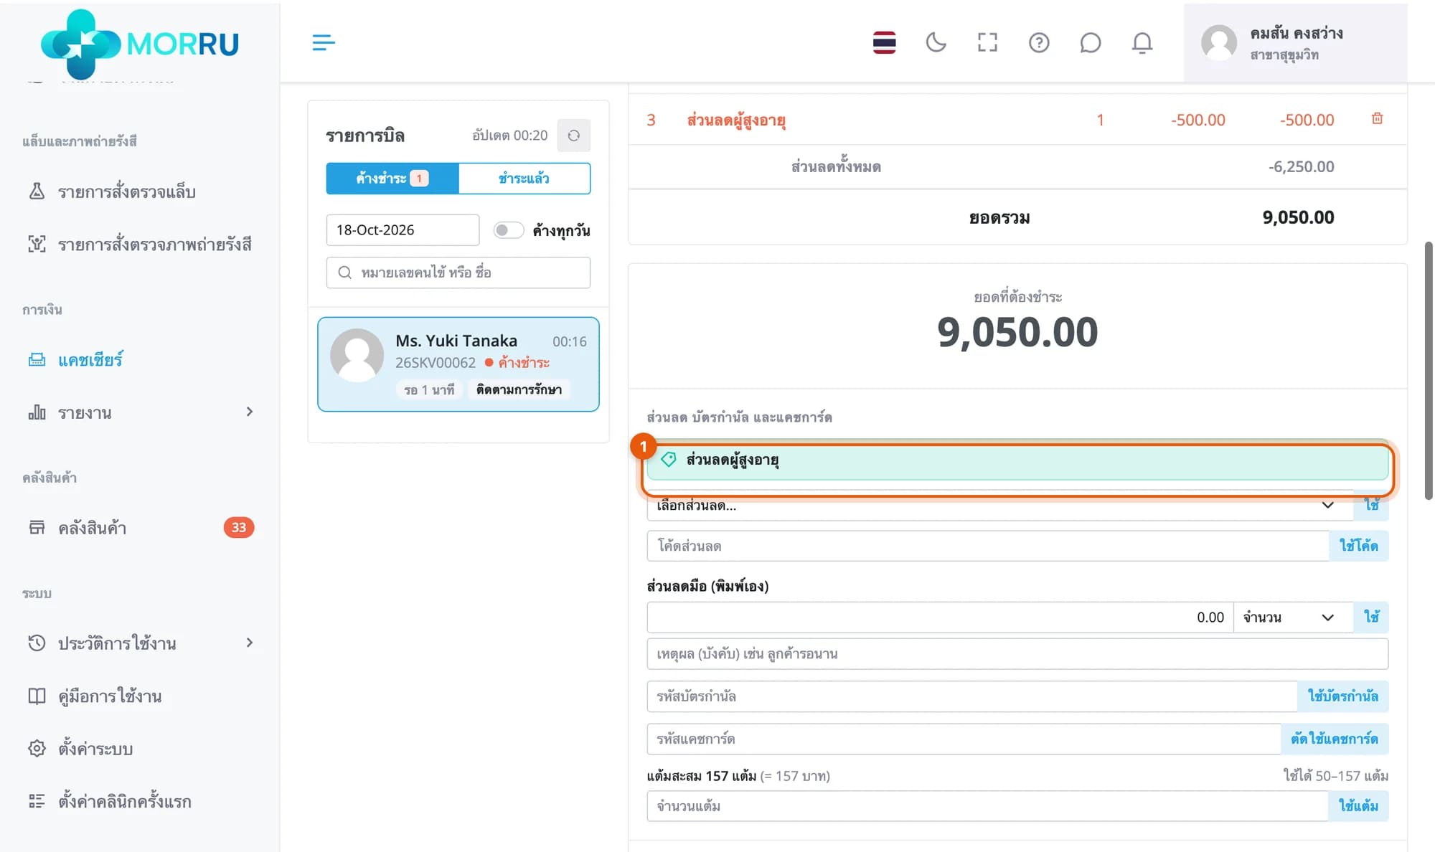Screen dimensions: 1435x852
Task: Click the manual discount amount field
Action: pos(940,617)
